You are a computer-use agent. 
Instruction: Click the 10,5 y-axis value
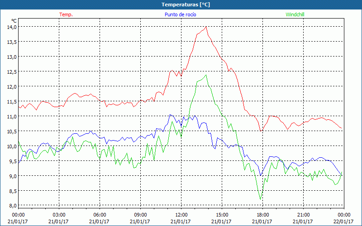12,131
